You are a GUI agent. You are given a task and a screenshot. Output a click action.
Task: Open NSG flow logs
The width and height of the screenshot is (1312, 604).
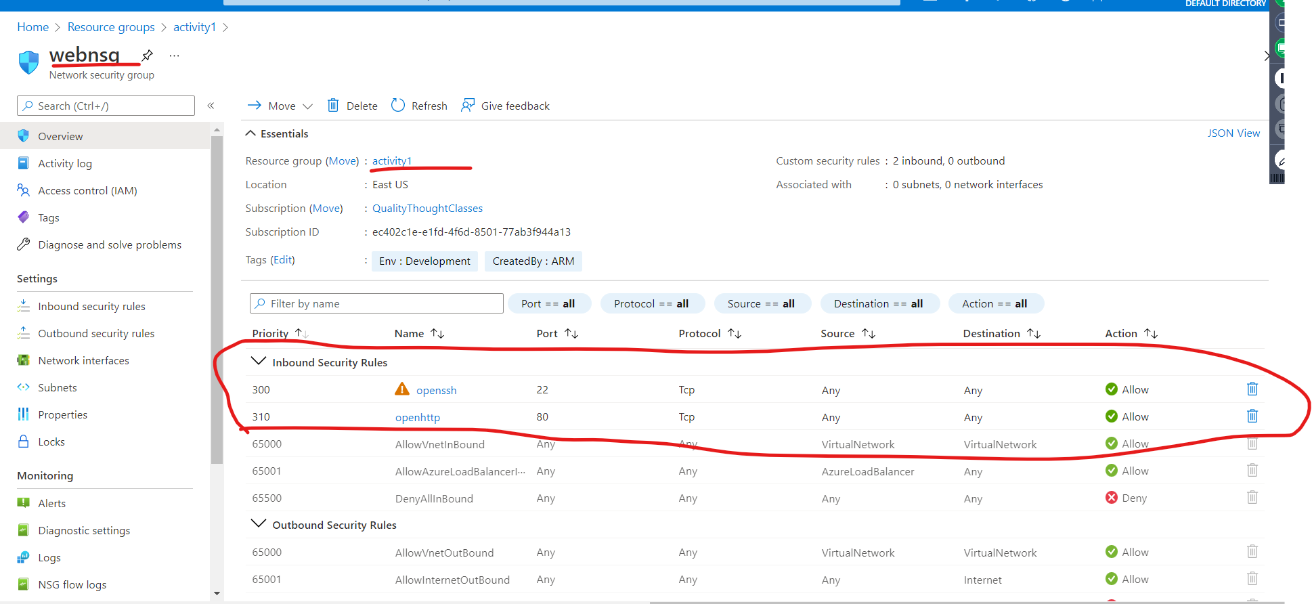(x=72, y=584)
